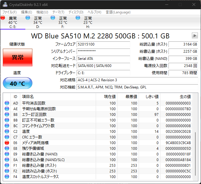The width and height of the screenshot is (201, 184).
Task: Click the red 異常 health status button
Action: (x=17, y=57)
